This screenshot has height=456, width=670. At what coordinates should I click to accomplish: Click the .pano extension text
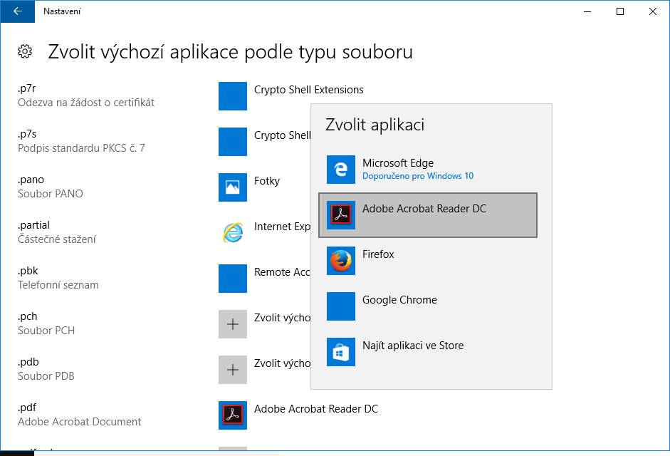click(31, 180)
